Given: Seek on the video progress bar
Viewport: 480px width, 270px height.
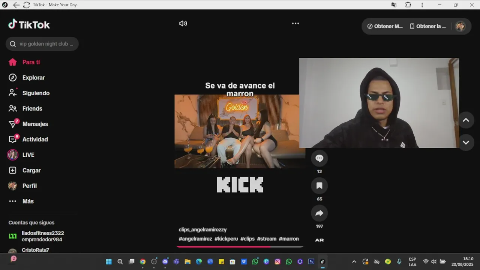Looking at the screenshot, I should (x=240, y=246).
